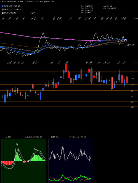Select the 'DOW ST: 287.37' legend label
This screenshot has height=183, width=138.
point(12,6)
